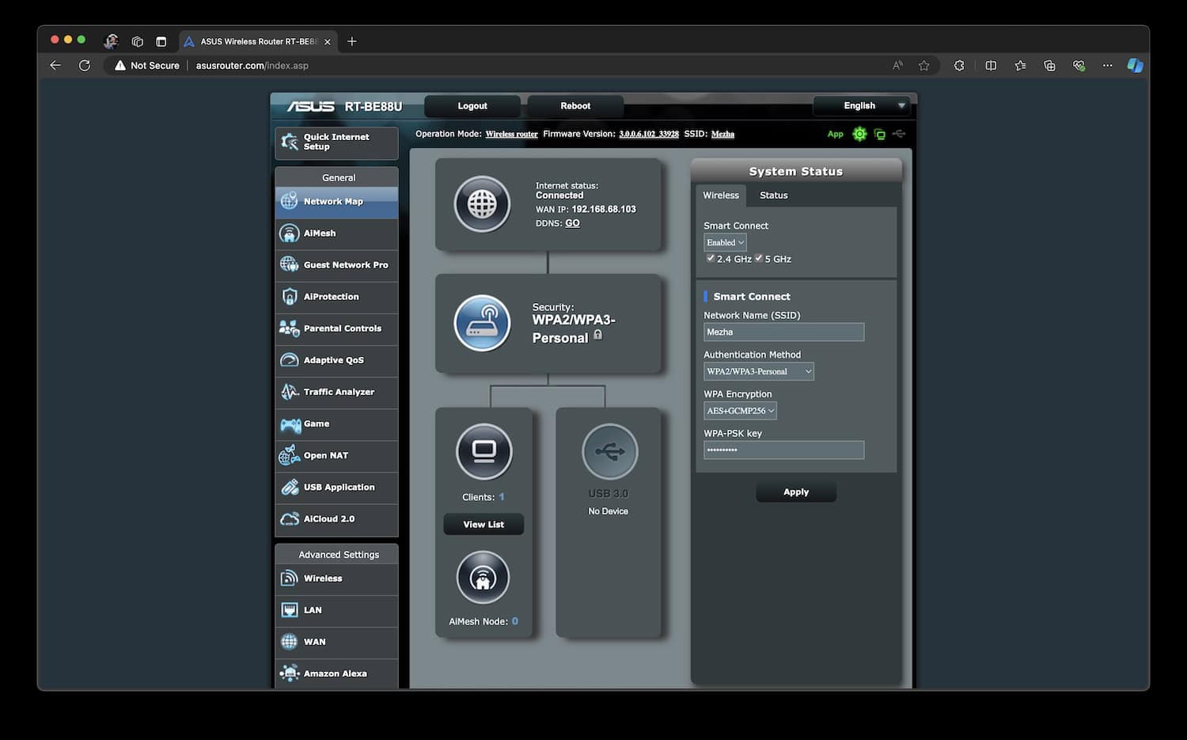
Task: Open the Favorites list icon
Action: (1020, 66)
